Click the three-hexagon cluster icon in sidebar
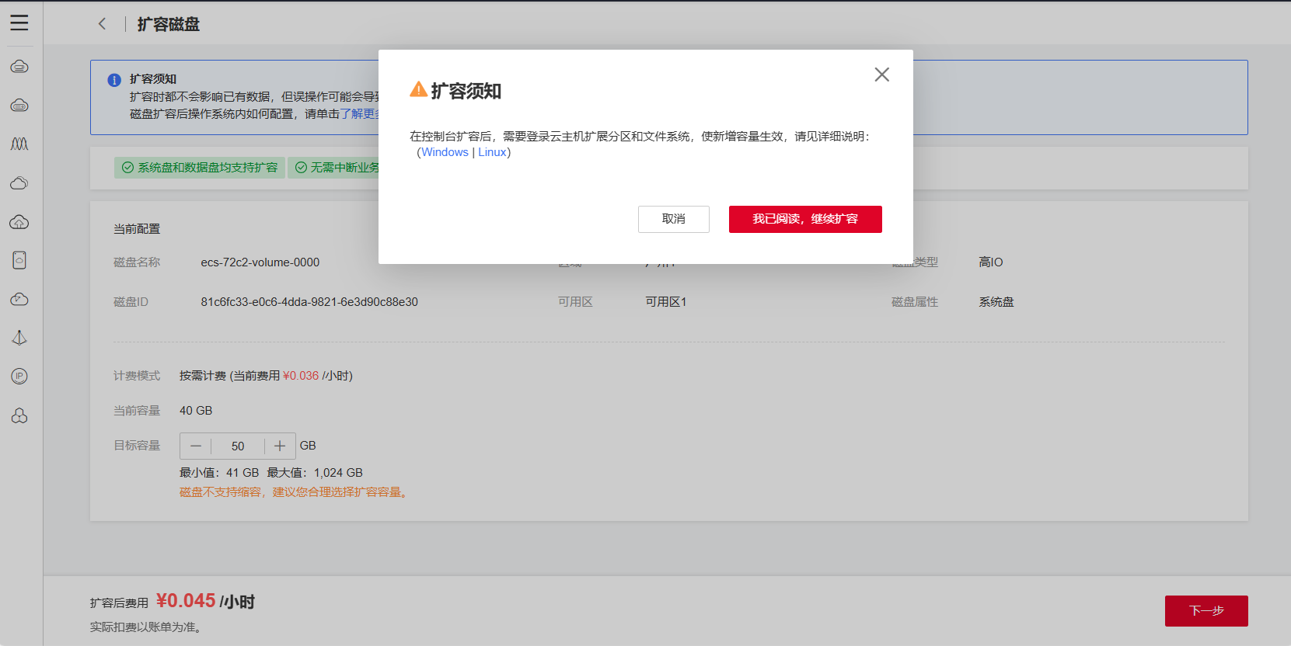Image resolution: width=1291 pixels, height=646 pixels. 19,416
